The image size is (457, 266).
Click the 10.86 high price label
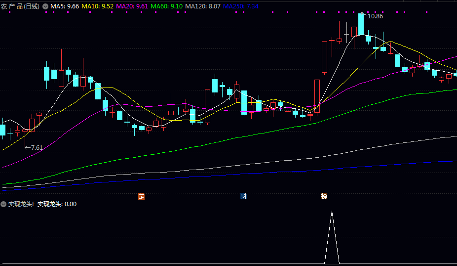tap(376, 16)
